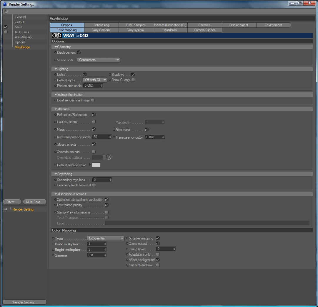Open the Displacement tab
This screenshot has height=307, width=318.
tap(239, 25)
